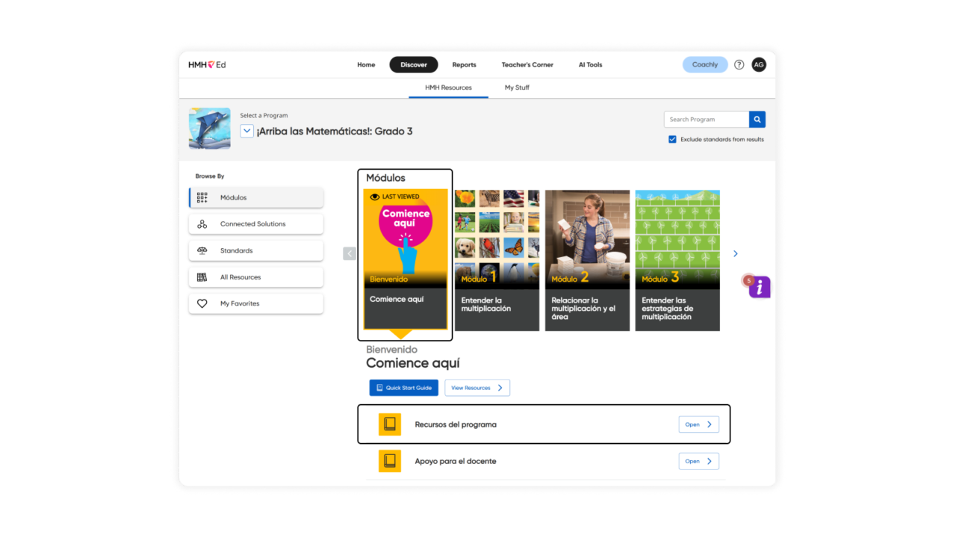
Task: Select Módulo 2 Relacionar la multiplicación card
Action: pyautogui.click(x=587, y=260)
